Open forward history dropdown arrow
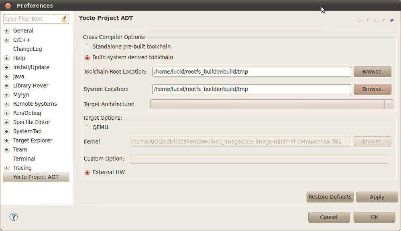This screenshot has width=401, height=231. coord(384,20)
